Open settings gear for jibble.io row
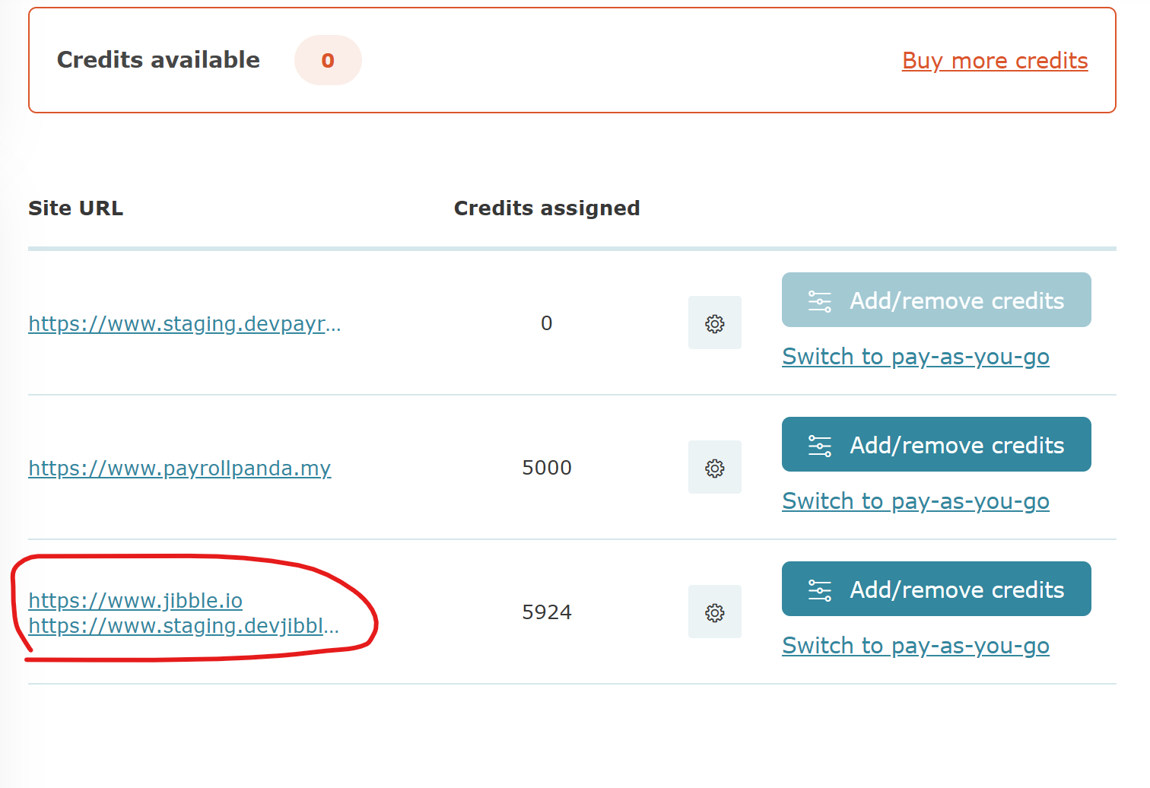Screen dimensions: 1150x788 coord(714,612)
